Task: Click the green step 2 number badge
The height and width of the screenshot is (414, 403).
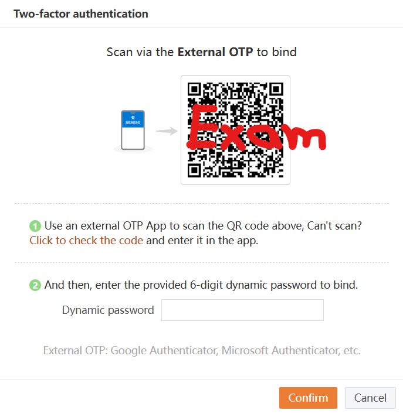Action: pos(35,286)
